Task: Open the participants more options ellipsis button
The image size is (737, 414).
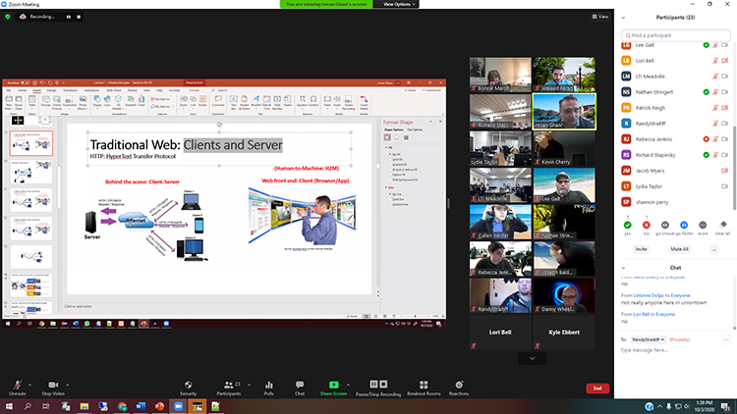Action: [x=714, y=249]
